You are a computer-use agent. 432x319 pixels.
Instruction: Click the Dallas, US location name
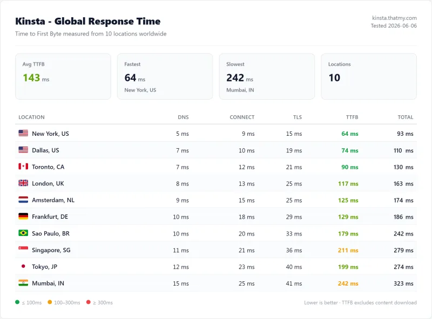pyautogui.click(x=45, y=150)
